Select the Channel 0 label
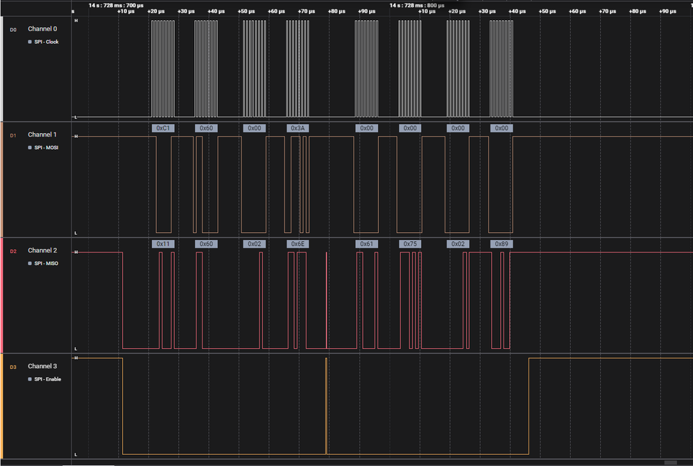The image size is (693, 466). [x=42, y=28]
